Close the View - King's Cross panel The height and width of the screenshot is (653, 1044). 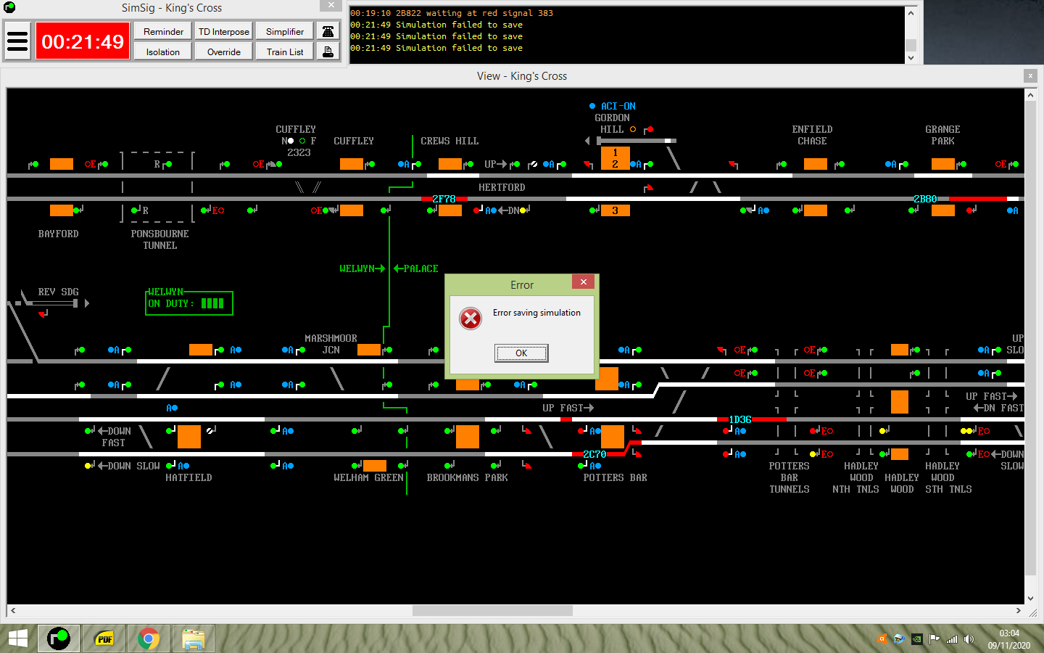tap(1029, 75)
